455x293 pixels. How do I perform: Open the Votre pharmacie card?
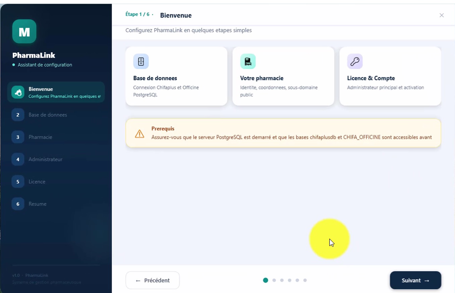283,76
